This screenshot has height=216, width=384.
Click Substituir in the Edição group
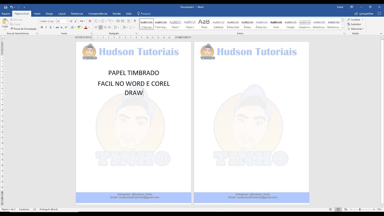(x=354, y=24)
